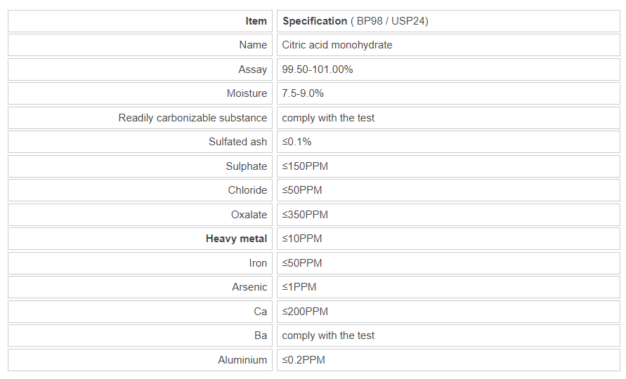Viewport: 626px width, 379px height.
Task: Select the Citric acid monohydrate cell
Action: point(337,45)
